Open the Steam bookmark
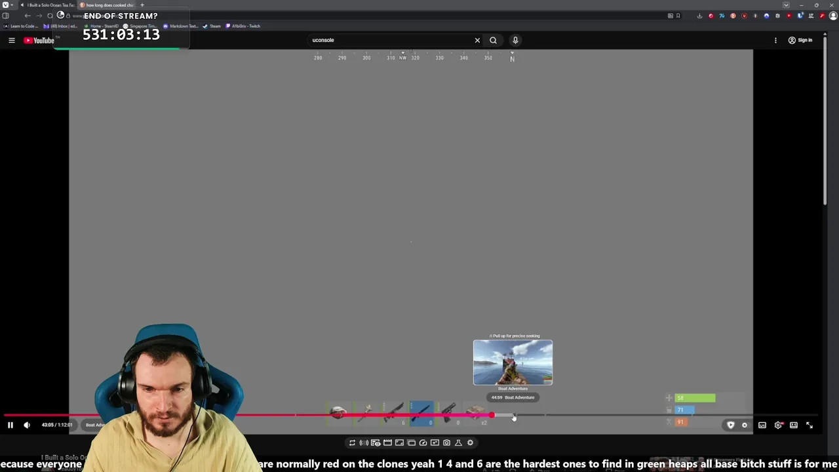839x472 pixels. pos(212,26)
